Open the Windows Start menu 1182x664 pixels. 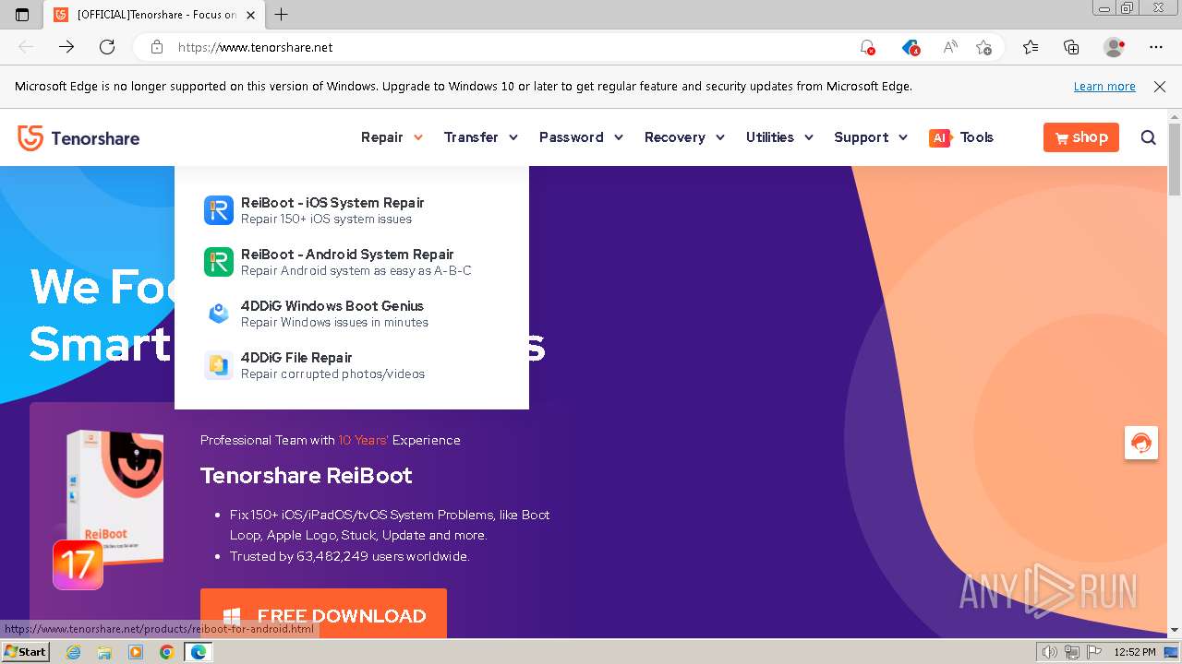pyautogui.click(x=25, y=652)
